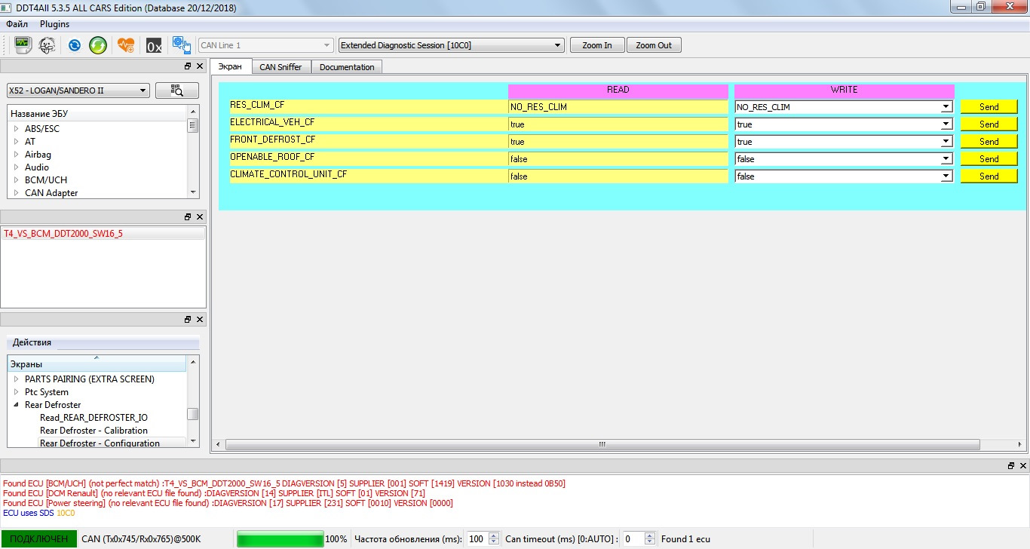Open the Plugins menu
This screenshot has width=1030, height=549.
click(54, 24)
